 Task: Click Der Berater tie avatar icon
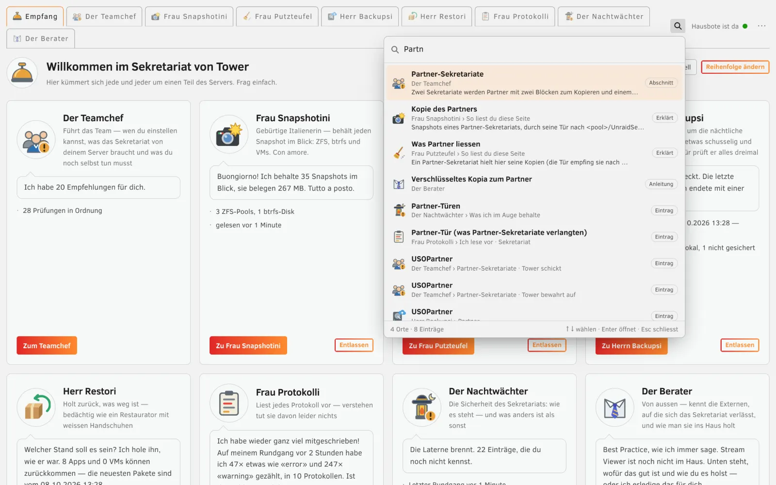click(615, 408)
